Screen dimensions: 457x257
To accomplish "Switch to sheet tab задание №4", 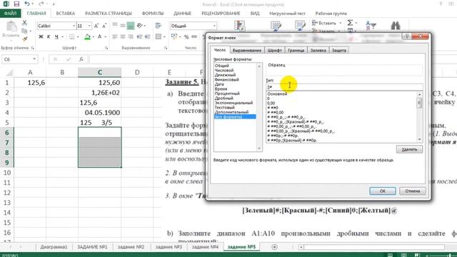I will pyautogui.click(x=205, y=247).
